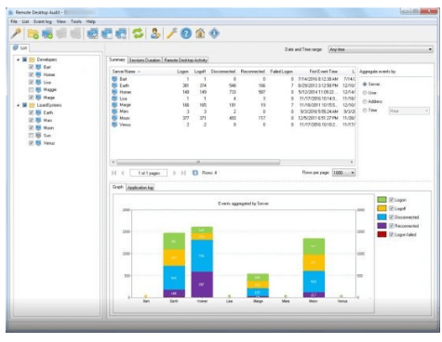This screenshot has width=442, height=342.
Task: Open the File menu
Action: click(14, 21)
